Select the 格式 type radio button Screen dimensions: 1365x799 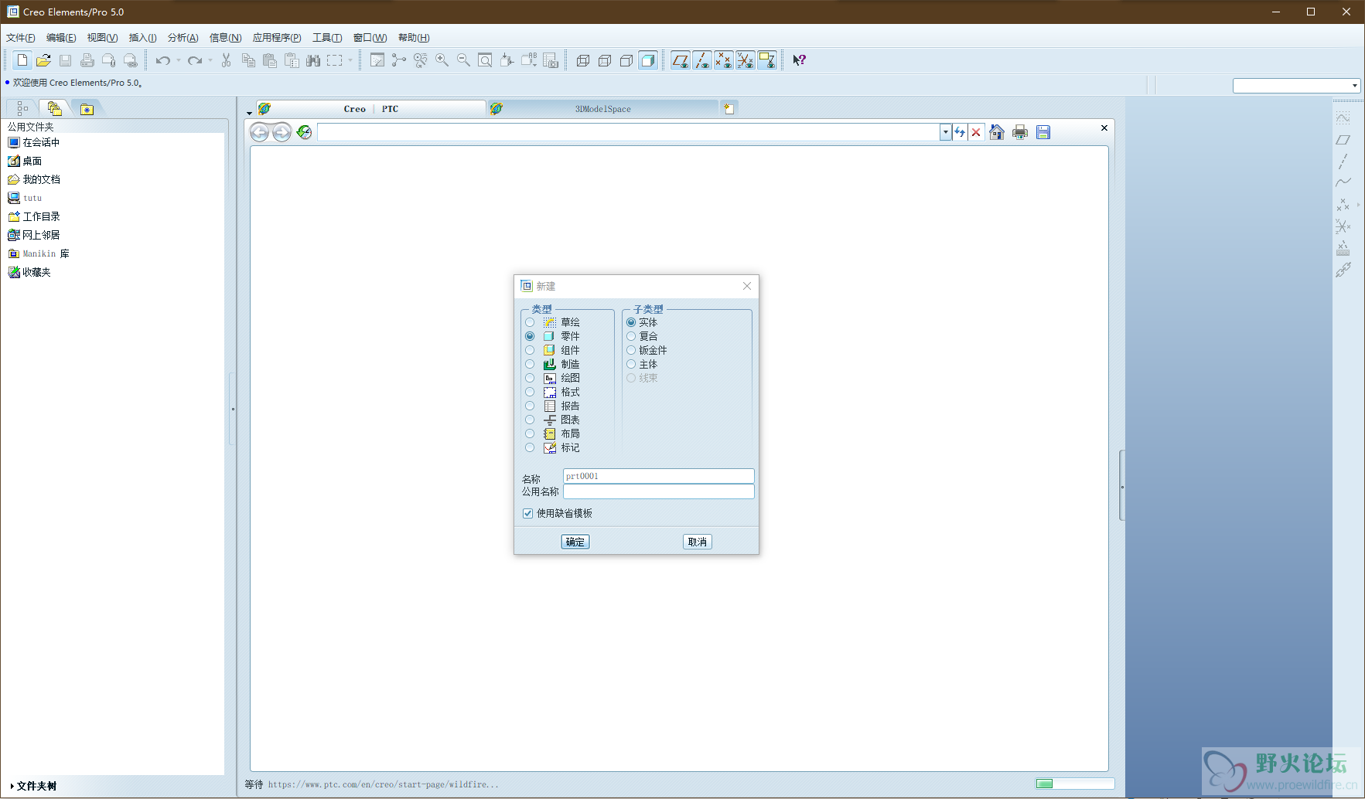tap(530, 392)
